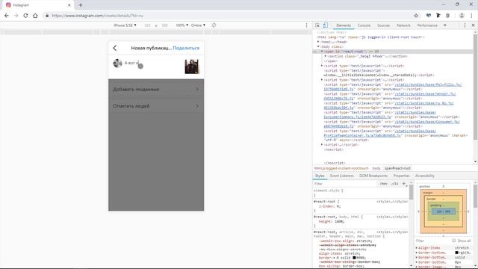
Task: Open the Accessibility sub-tab
Action: (x=425, y=176)
